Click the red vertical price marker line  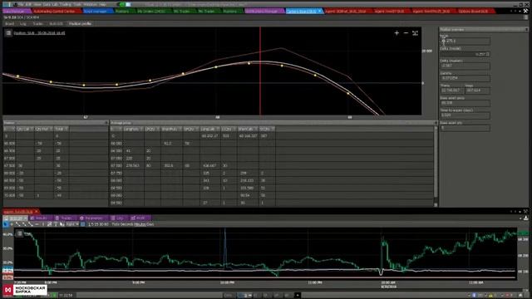tap(260, 71)
